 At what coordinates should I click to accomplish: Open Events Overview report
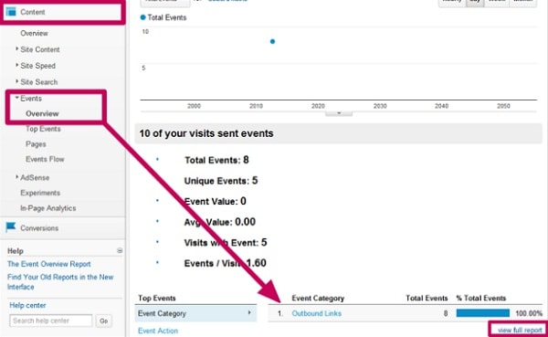tap(42, 113)
